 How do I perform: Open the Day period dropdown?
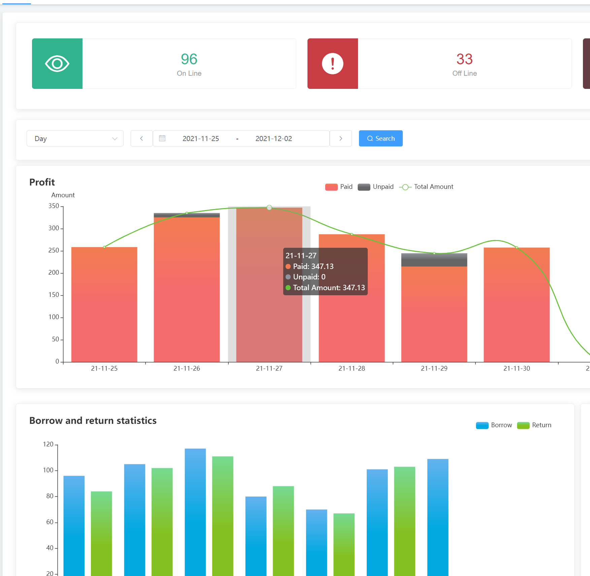click(75, 138)
